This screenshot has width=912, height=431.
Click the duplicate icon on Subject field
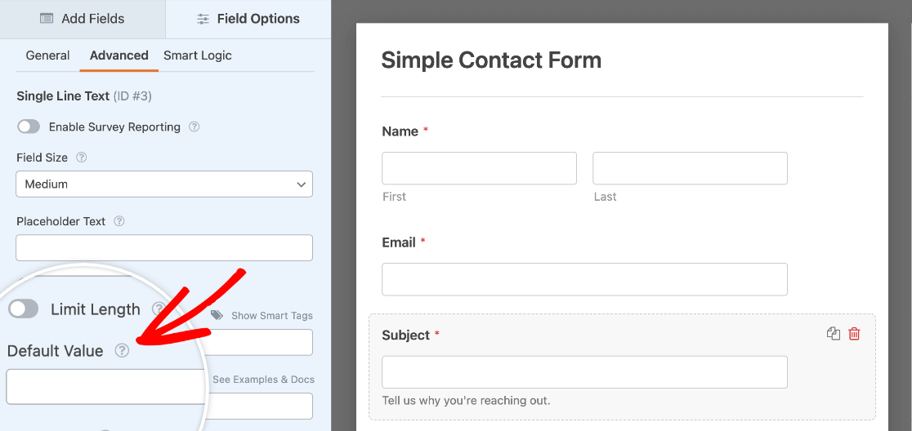[x=834, y=334]
